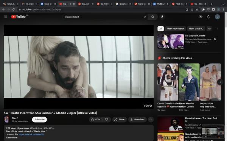Activate voice search microphone icon
Viewport: 227px width, 141px height.
point(162,17)
